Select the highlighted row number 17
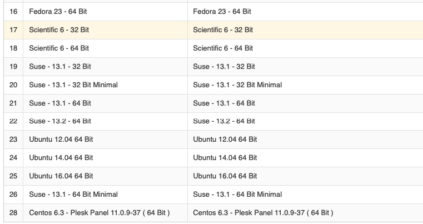Viewport: 423px width, 224px height. [13, 29]
